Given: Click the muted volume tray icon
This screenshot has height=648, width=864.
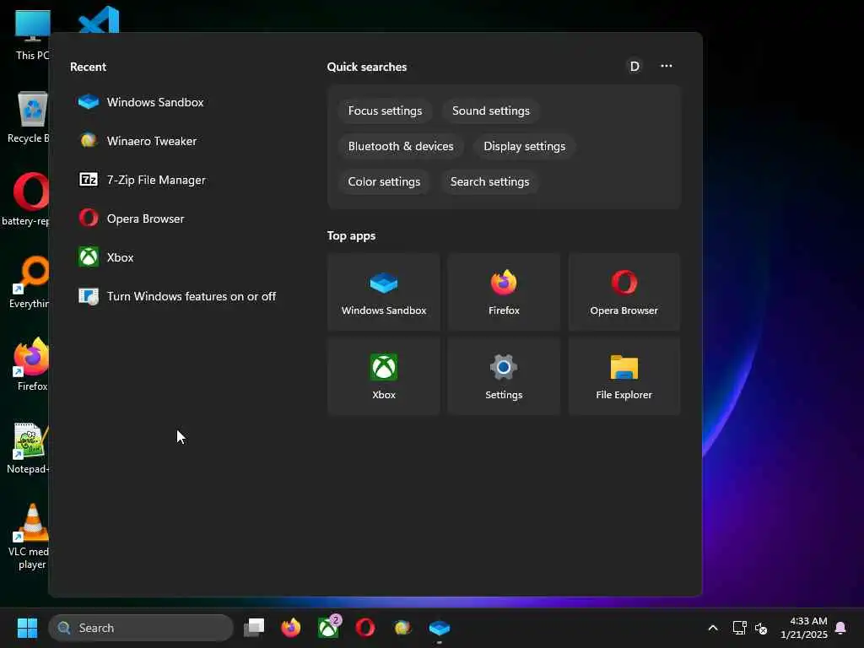Looking at the screenshot, I should click(x=761, y=628).
